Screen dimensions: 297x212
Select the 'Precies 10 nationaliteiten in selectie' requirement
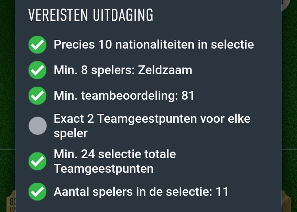click(x=154, y=45)
